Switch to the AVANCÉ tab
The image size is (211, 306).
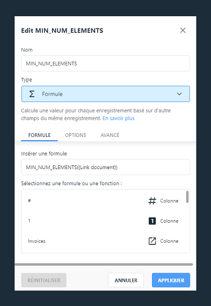pos(110,135)
